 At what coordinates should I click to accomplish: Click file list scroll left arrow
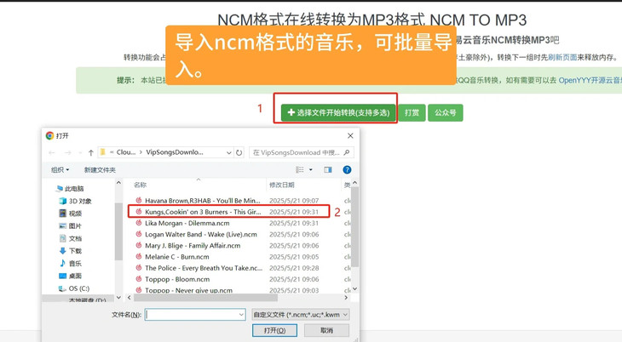pyautogui.click(x=130, y=297)
